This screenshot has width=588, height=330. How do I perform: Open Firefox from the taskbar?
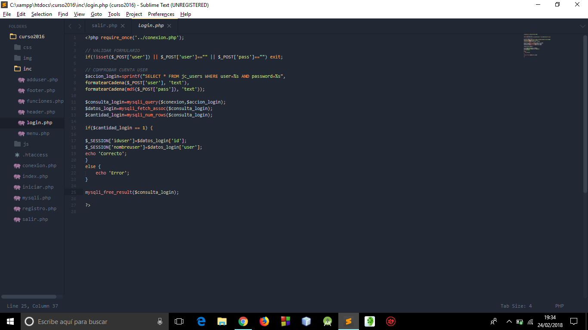(x=264, y=321)
